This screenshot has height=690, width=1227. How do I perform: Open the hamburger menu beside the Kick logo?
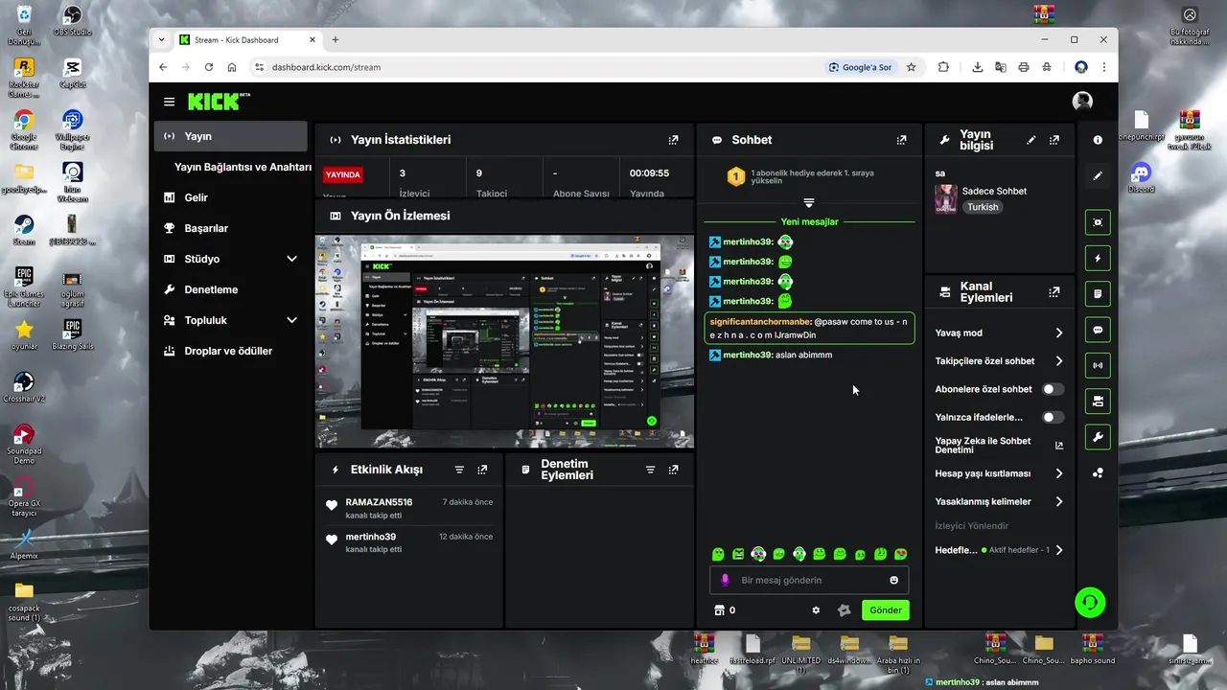[x=169, y=102]
